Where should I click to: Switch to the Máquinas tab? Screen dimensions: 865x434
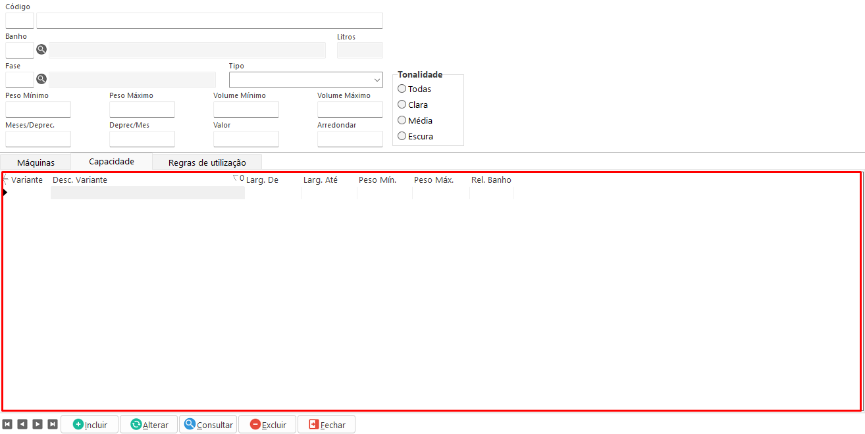click(36, 162)
